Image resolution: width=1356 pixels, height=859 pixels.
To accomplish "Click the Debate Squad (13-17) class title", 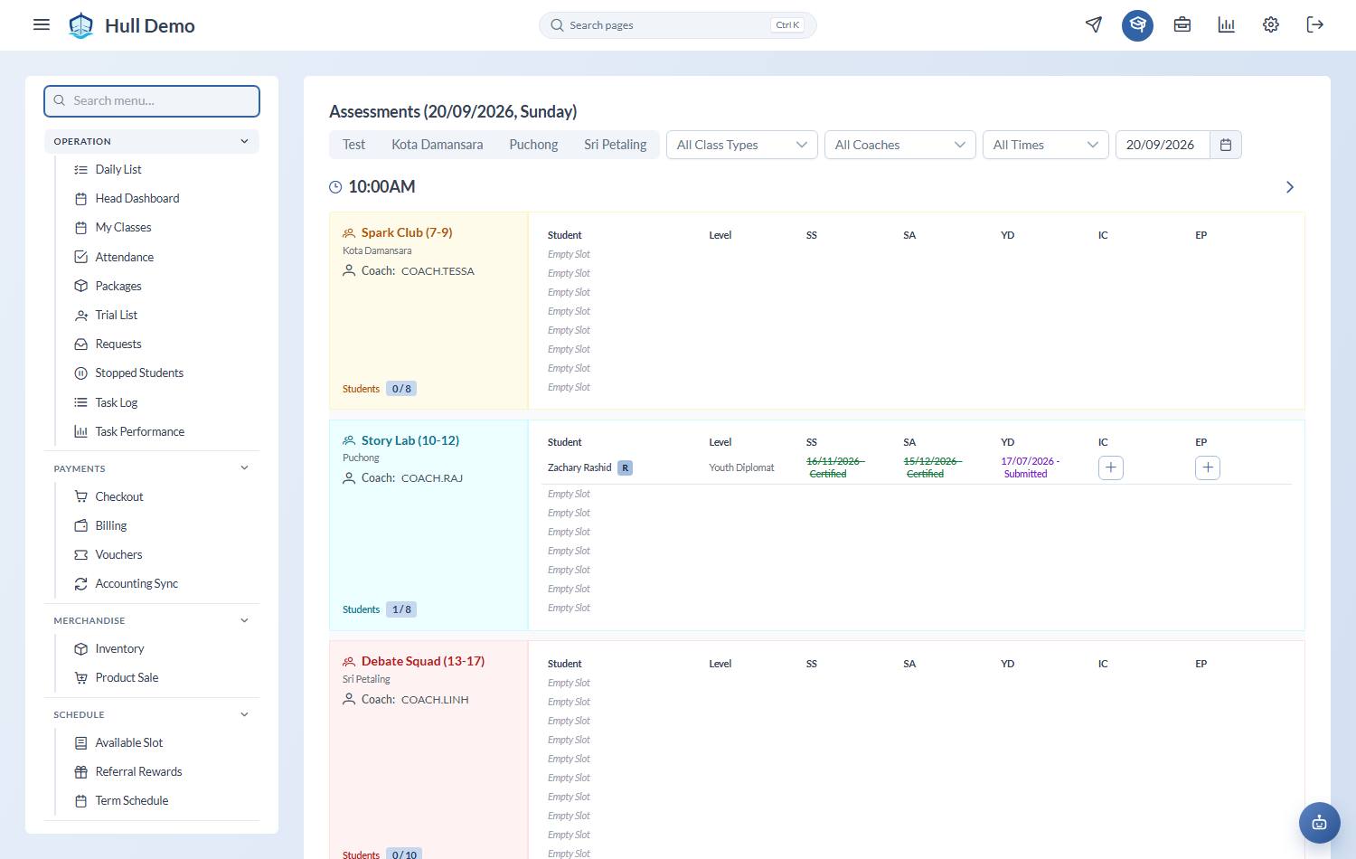I will pos(423,661).
